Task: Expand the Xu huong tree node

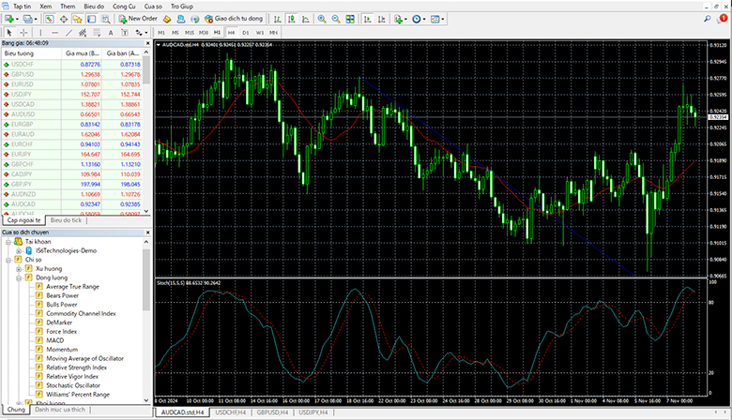Action: [x=19, y=269]
